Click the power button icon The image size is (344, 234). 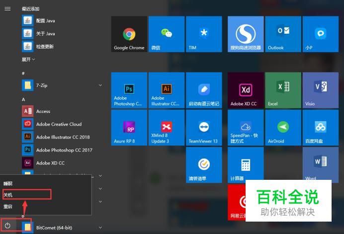tap(7, 225)
